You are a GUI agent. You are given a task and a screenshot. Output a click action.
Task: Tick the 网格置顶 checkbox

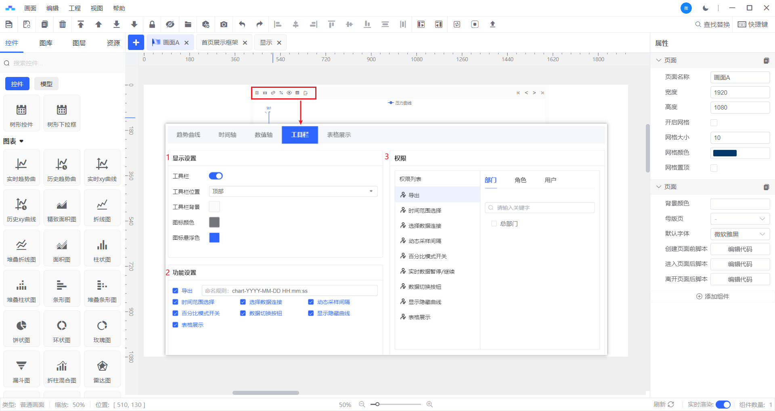click(x=714, y=168)
